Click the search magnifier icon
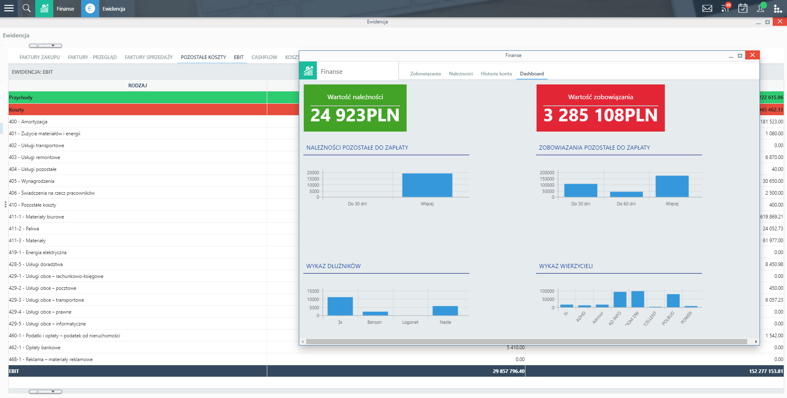The width and height of the screenshot is (787, 398). tap(27, 8)
